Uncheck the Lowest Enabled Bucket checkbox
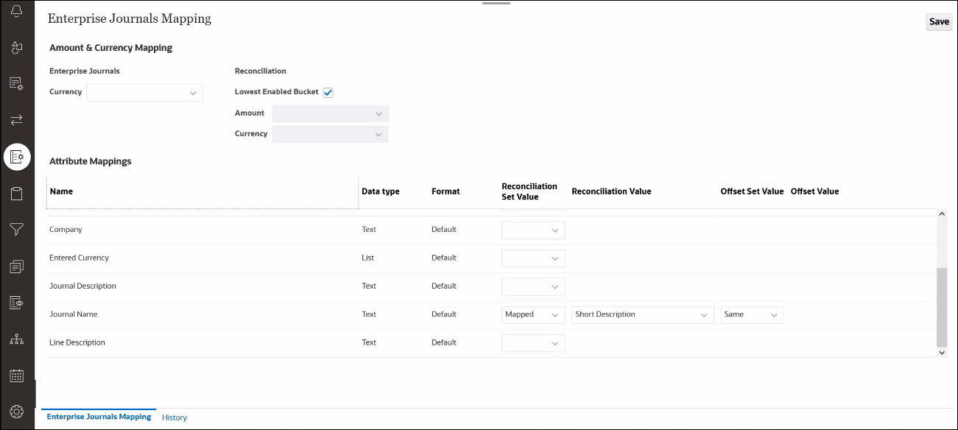The height and width of the screenshot is (430, 958). [x=328, y=91]
